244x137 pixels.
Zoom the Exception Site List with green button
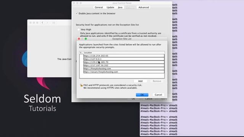point(86,39)
